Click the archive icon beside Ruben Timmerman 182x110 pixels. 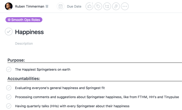(x=47, y=6)
